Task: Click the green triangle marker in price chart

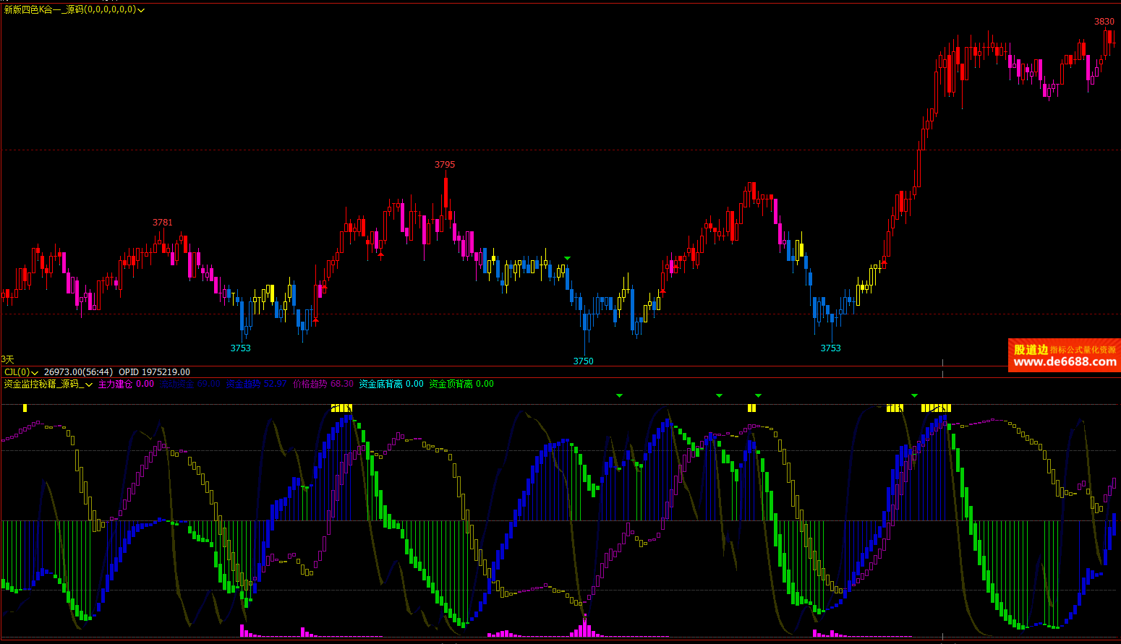Action: pos(568,258)
